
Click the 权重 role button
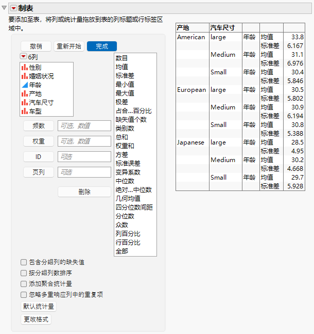coord(39,141)
